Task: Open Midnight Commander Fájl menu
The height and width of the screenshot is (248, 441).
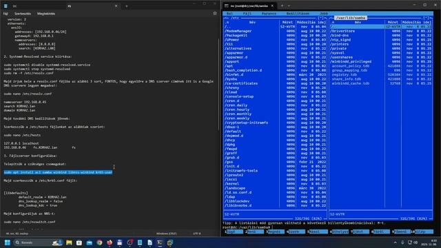Action: click(x=247, y=14)
